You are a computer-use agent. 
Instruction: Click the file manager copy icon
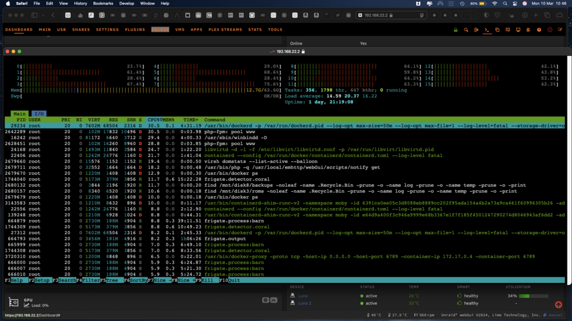(497, 30)
